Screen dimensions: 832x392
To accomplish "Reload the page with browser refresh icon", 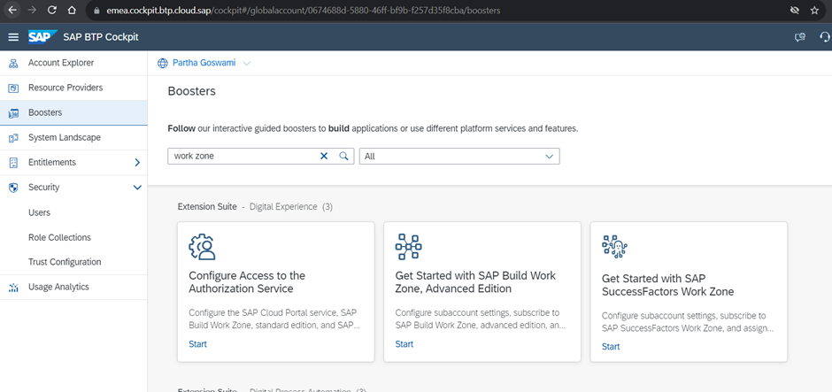I will [52, 10].
